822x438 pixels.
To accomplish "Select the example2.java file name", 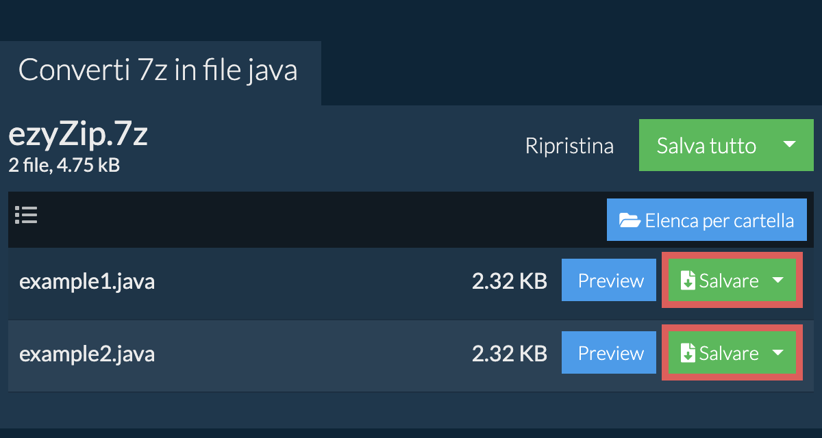I will click(87, 354).
